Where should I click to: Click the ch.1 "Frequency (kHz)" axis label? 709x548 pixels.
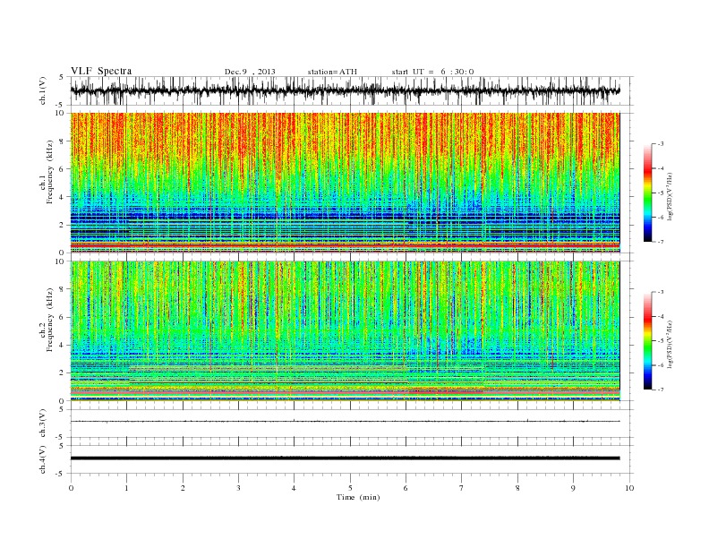(50, 172)
